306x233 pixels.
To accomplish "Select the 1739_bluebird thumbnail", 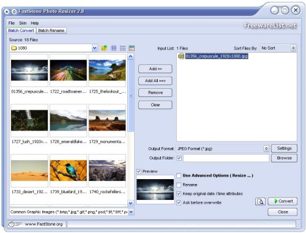I will (x=69, y=170).
